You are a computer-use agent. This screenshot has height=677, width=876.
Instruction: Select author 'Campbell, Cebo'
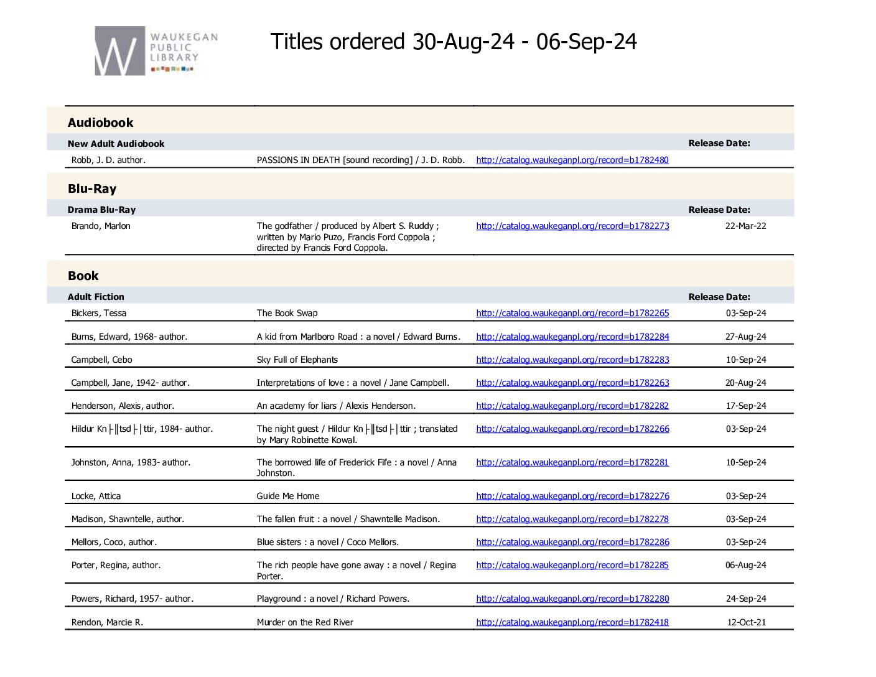(x=102, y=360)
